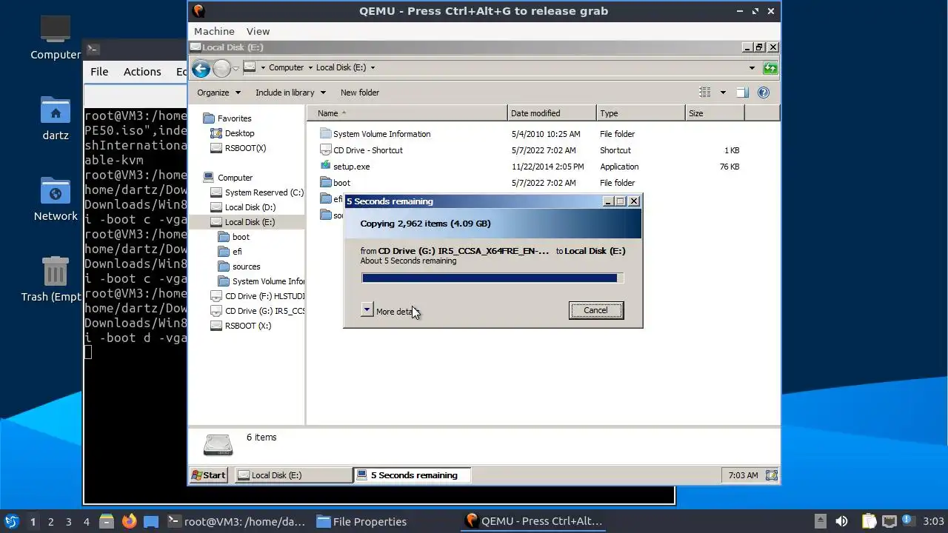This screenshot has height=533, width=948.
Task: Open the application menu launcher icon
Action: coord(12,521)
